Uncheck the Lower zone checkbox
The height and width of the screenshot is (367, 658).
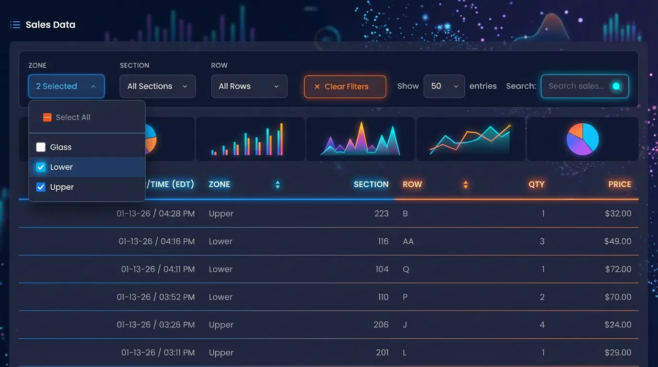tap(41, 167)
